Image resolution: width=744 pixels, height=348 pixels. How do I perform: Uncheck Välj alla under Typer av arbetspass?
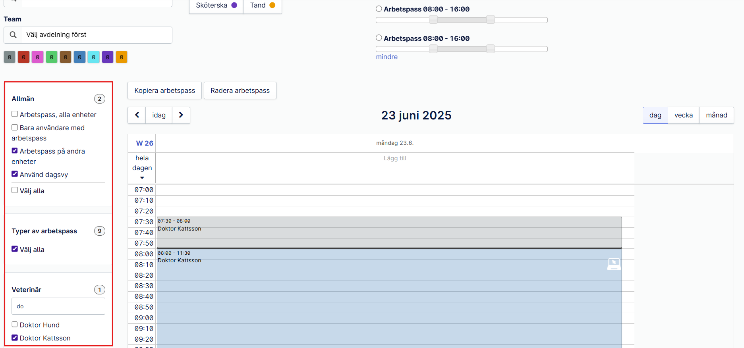click(15, 249)
